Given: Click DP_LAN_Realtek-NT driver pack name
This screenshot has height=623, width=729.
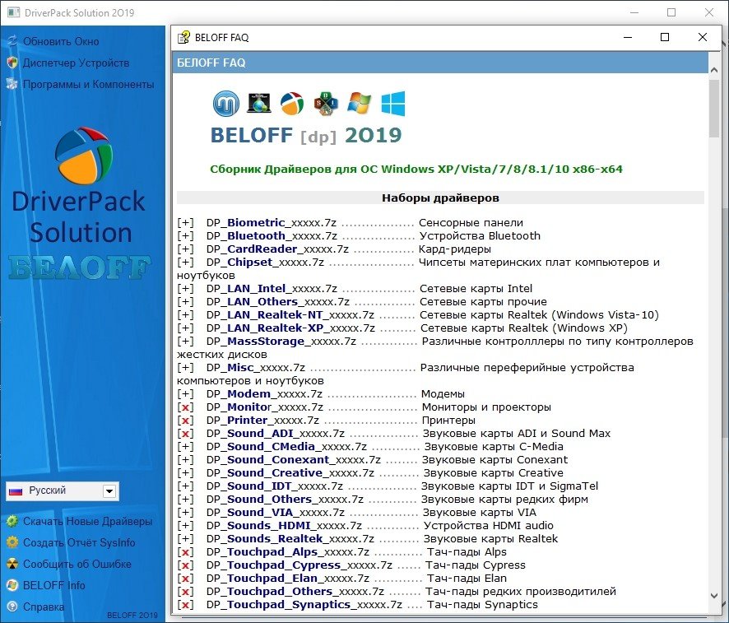Looking at the screenshot, I should pos(290,314).
